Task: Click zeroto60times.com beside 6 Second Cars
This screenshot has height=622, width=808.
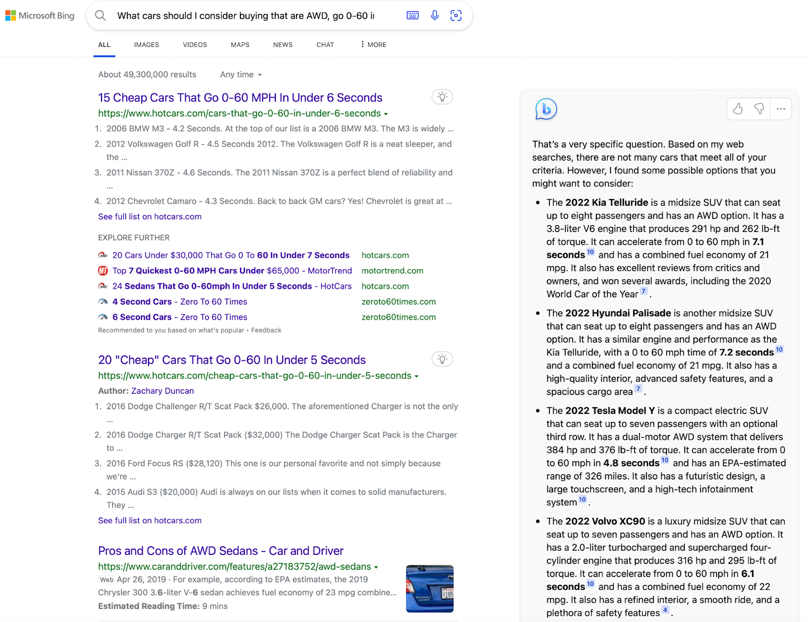Action: pos(398,317)
